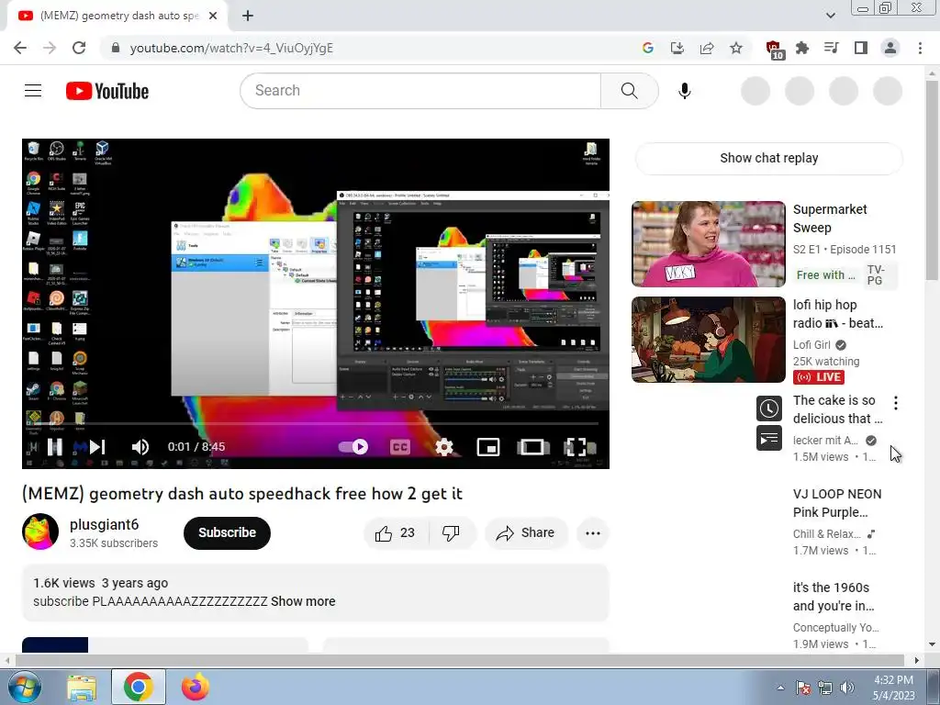Viewport: 940px width, 705px height.
Task: Enable miniplayer mode
Action: [x=488, y=447]
